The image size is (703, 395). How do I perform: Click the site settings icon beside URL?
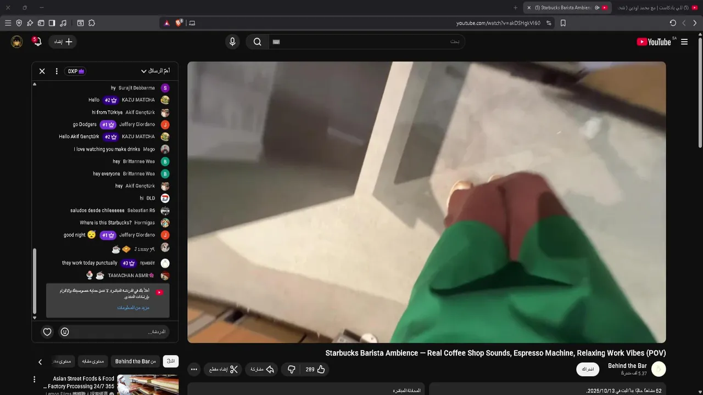coord(549,23)
